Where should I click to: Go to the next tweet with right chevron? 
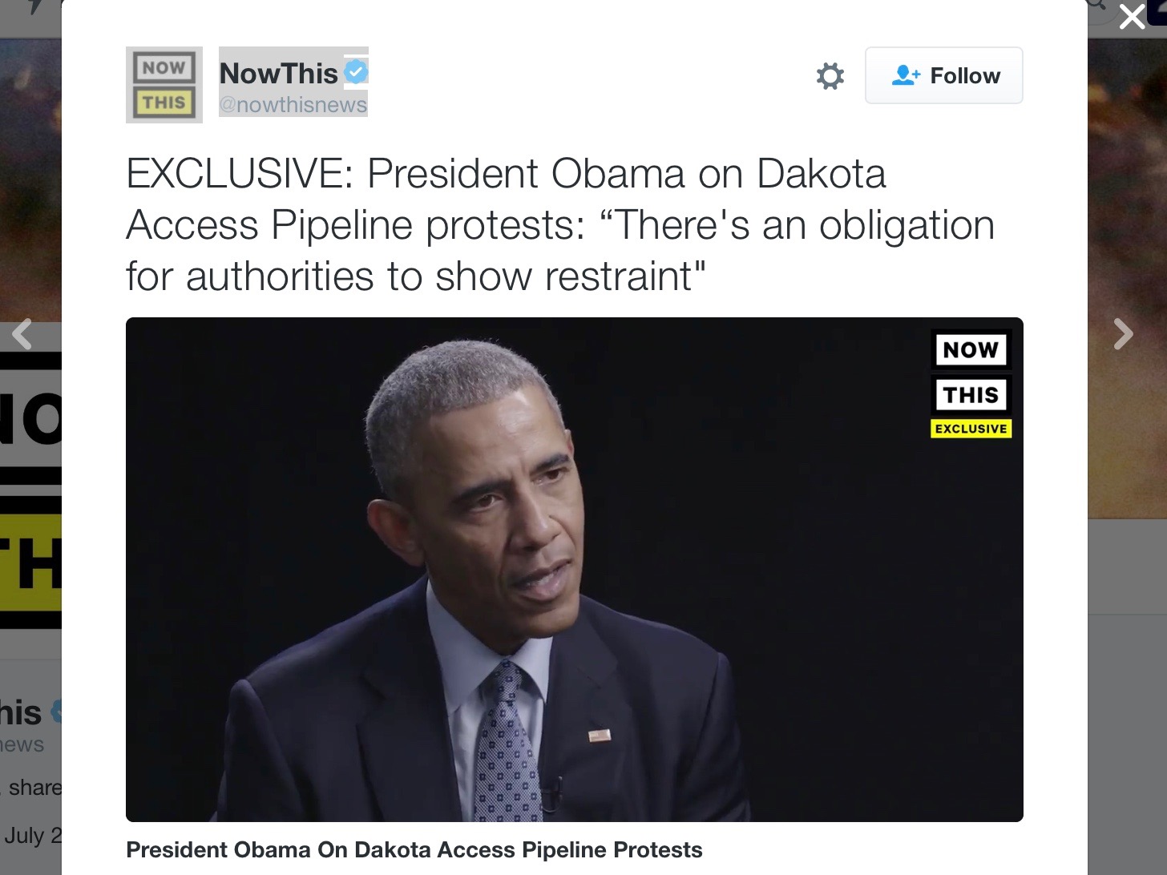point(1123,334)
